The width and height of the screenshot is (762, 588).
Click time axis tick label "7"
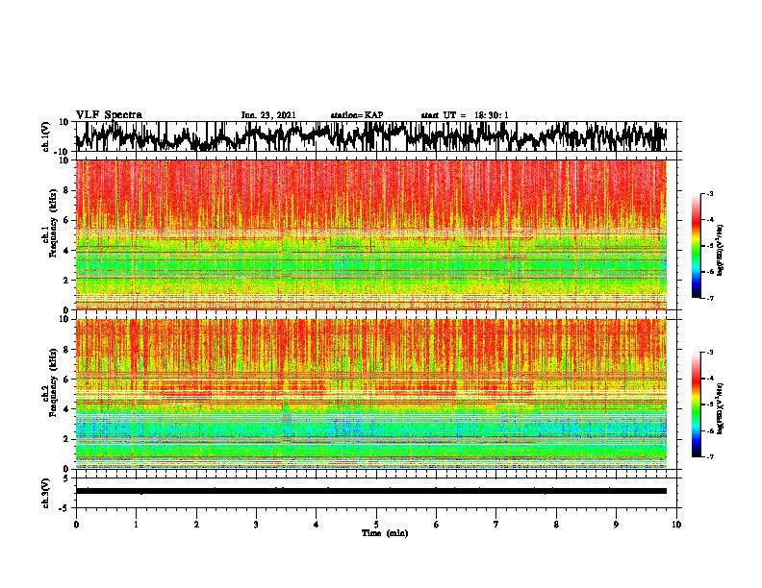click(x=496, y=525)
